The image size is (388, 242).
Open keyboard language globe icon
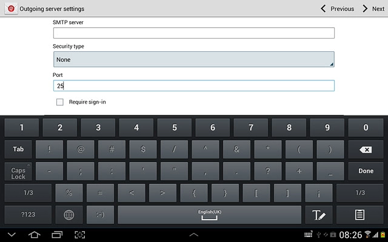[69, 215]
